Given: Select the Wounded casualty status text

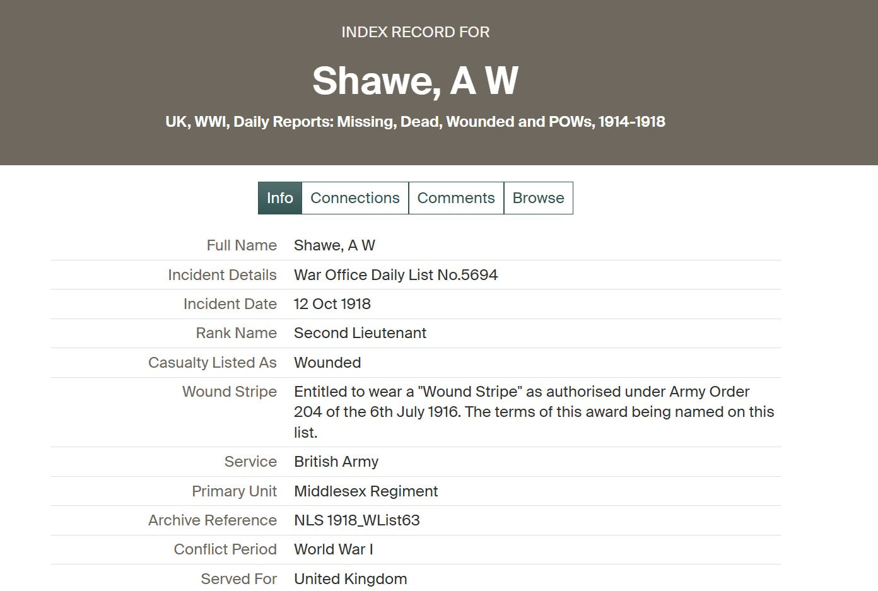Looking at the screenshot, I should pyautogui.click(x=327, y=363).
